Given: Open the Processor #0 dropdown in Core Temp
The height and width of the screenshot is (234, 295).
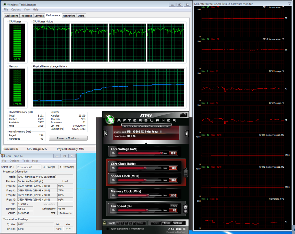Looking at the screenshot, I should click(x=29, y=167).
